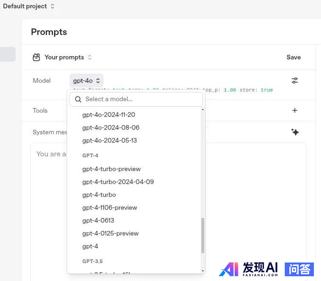
Task: Click the scrollbar down arrow
Action: [203, 271]
